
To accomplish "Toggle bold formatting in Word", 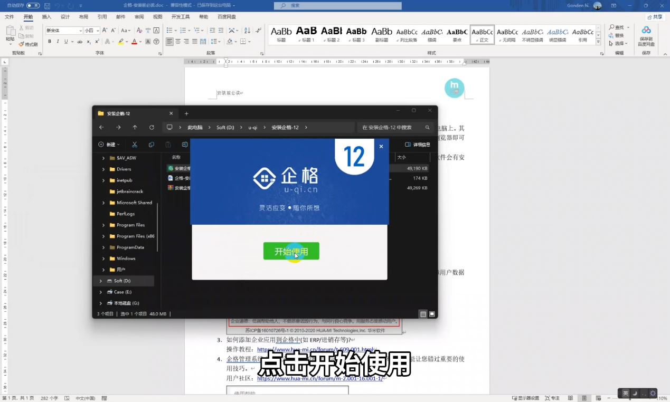I will (x=50, y=42).
